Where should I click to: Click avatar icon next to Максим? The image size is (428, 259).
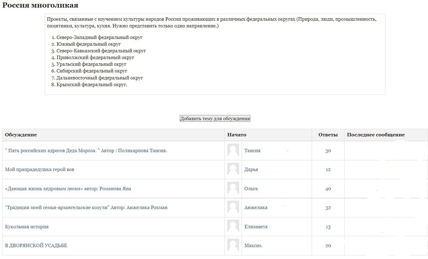click(233, 245)
